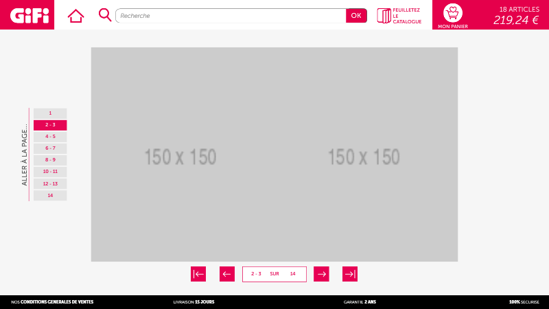This screenshot has width=549, height=309.
Task: Open the catalogue booklet icon
Action: [x=384, y=16]
